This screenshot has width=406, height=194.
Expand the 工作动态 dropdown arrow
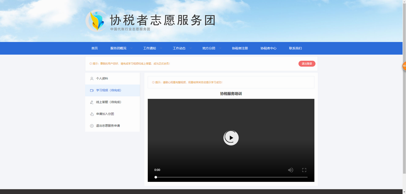pyautogui.click(x=191, y=48)
